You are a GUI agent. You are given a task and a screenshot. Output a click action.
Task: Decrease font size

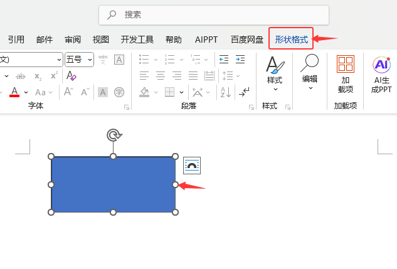tap(85, 92)
